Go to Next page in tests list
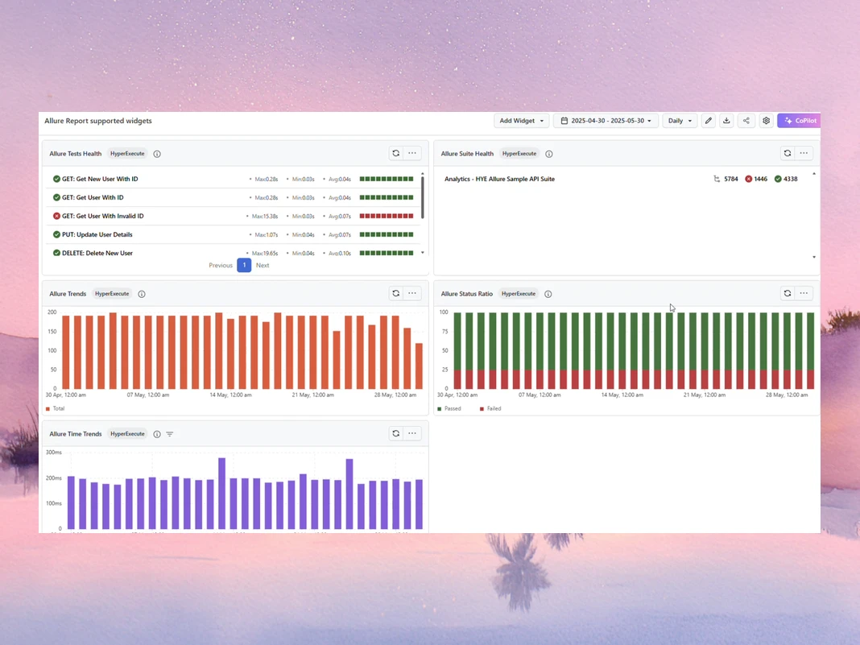 click(263, 266)
